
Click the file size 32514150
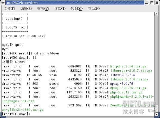[74, 88]
